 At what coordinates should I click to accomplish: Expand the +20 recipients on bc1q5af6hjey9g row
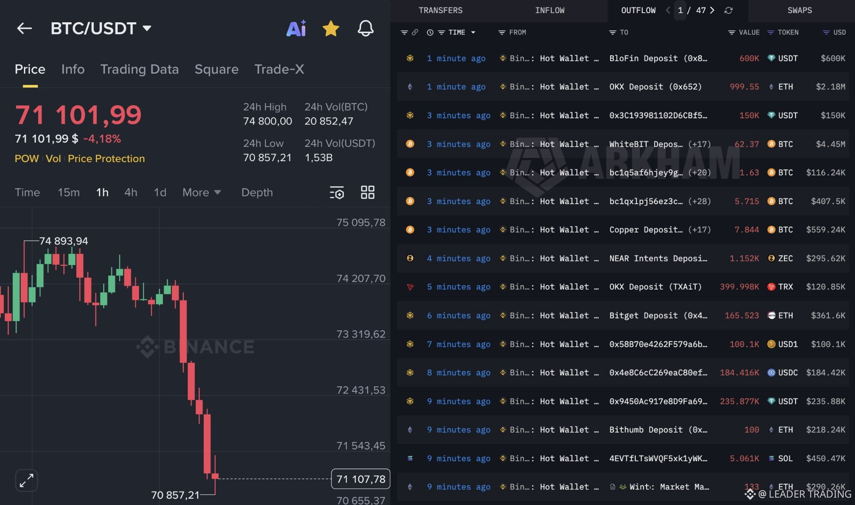pos(699,173)
